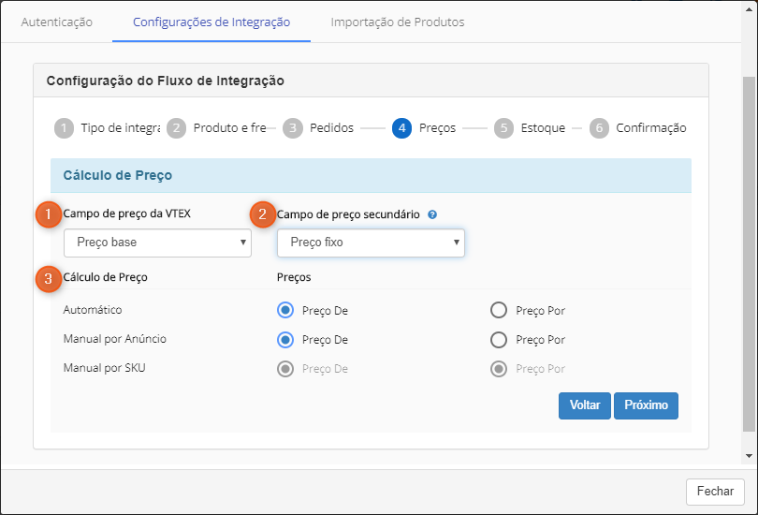Screen dimensions: 758x515
Task: Click the Voltar button
Action: [x=585, y=405]
